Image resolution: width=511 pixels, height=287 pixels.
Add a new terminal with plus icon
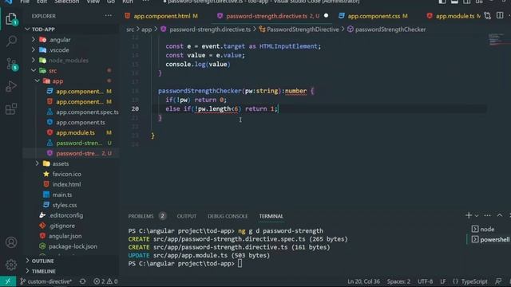tap(469, 215)
